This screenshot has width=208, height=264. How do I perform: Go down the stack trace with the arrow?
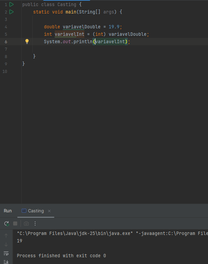coord(6,244)
